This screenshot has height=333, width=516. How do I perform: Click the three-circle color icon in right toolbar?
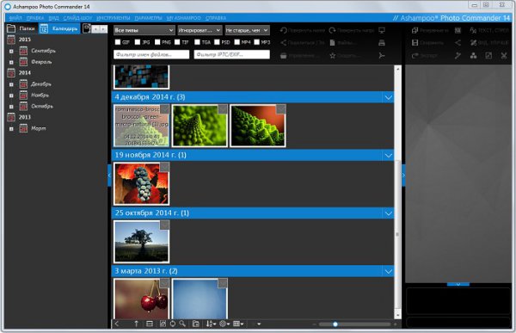473,56
